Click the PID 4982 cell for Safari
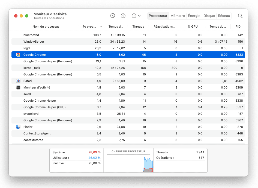Image resolution: width=258 pixels, height=188 pixels. [x=239, y=81]
